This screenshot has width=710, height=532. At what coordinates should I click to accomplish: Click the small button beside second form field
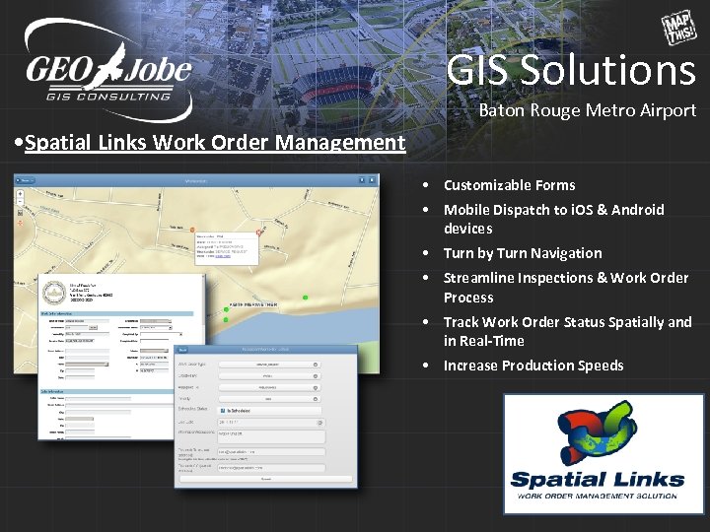coord(94,327)
